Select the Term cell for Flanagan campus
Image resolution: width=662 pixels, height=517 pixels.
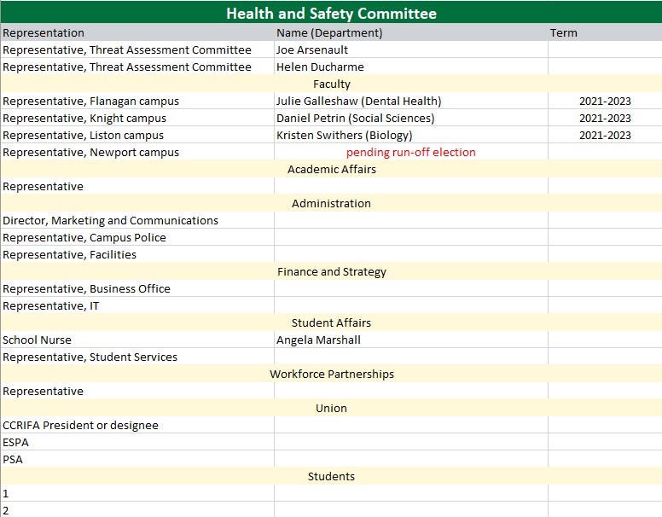coord(605,101)
